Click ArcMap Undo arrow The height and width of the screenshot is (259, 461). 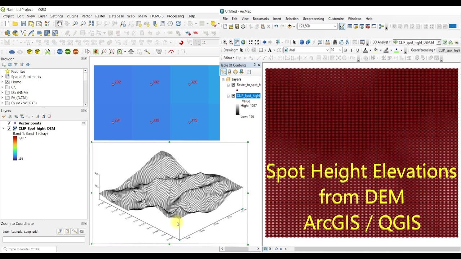point(276,26)
